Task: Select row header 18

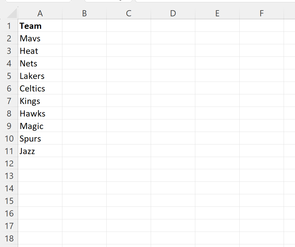Action: tap(9, 239)
